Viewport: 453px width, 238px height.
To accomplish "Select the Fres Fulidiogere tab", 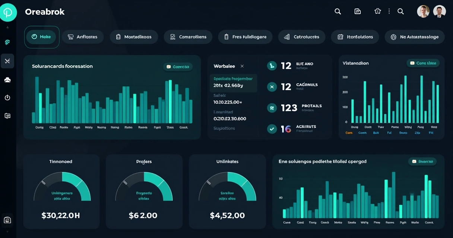I will [x=245, y=37].
